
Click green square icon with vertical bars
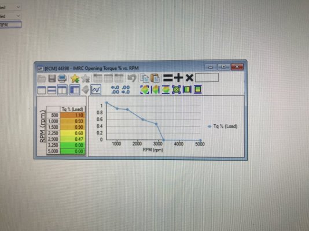[187, 90]
